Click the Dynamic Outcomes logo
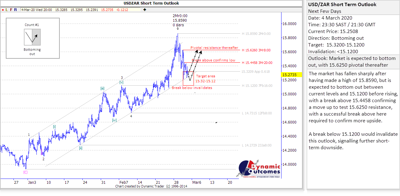400x196 pixels. pyautogui.click(x=258, y=169)
